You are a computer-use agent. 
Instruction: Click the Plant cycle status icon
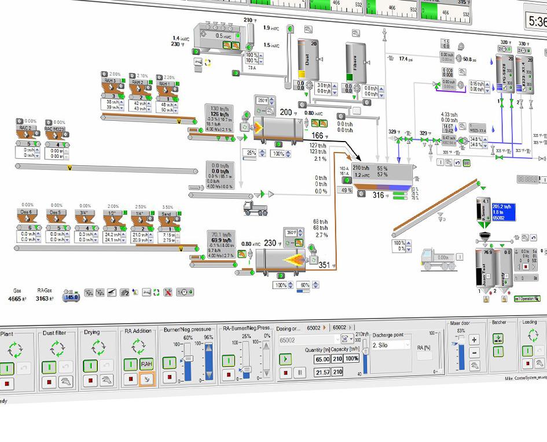(x=15, y=350)
